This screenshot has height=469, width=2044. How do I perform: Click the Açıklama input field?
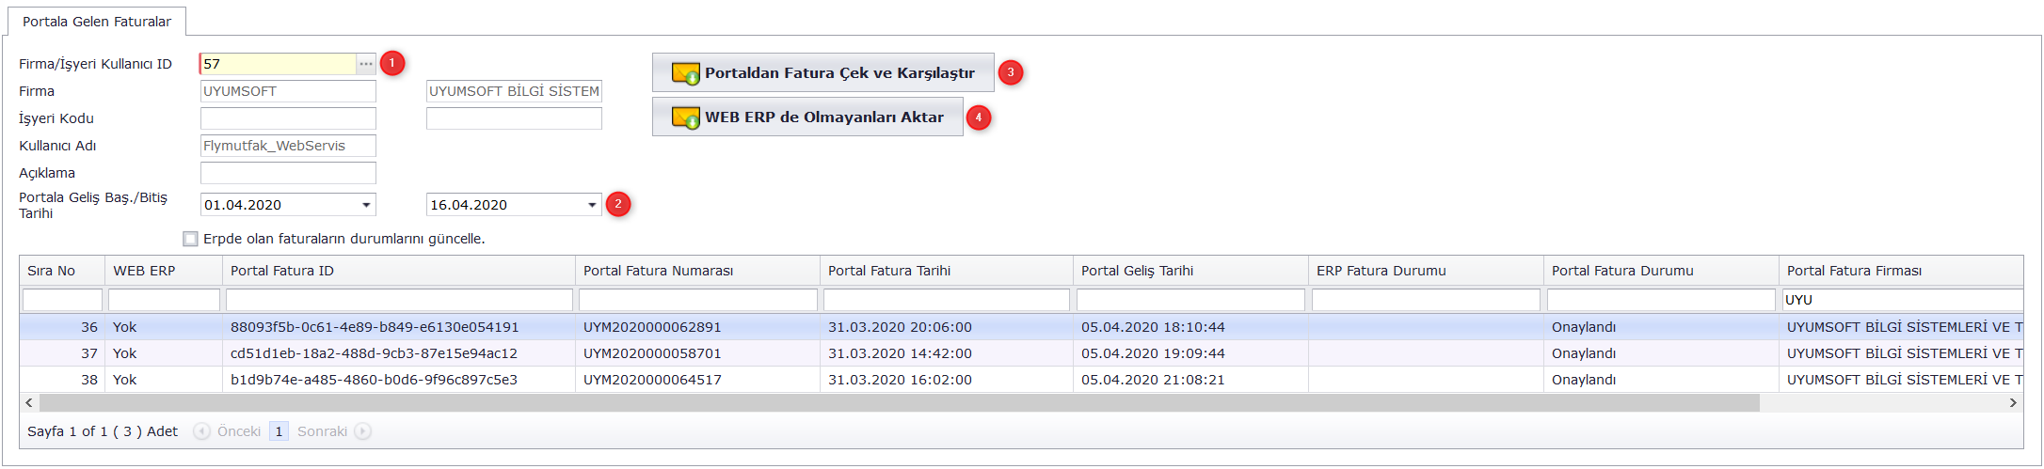coord(288,173)
